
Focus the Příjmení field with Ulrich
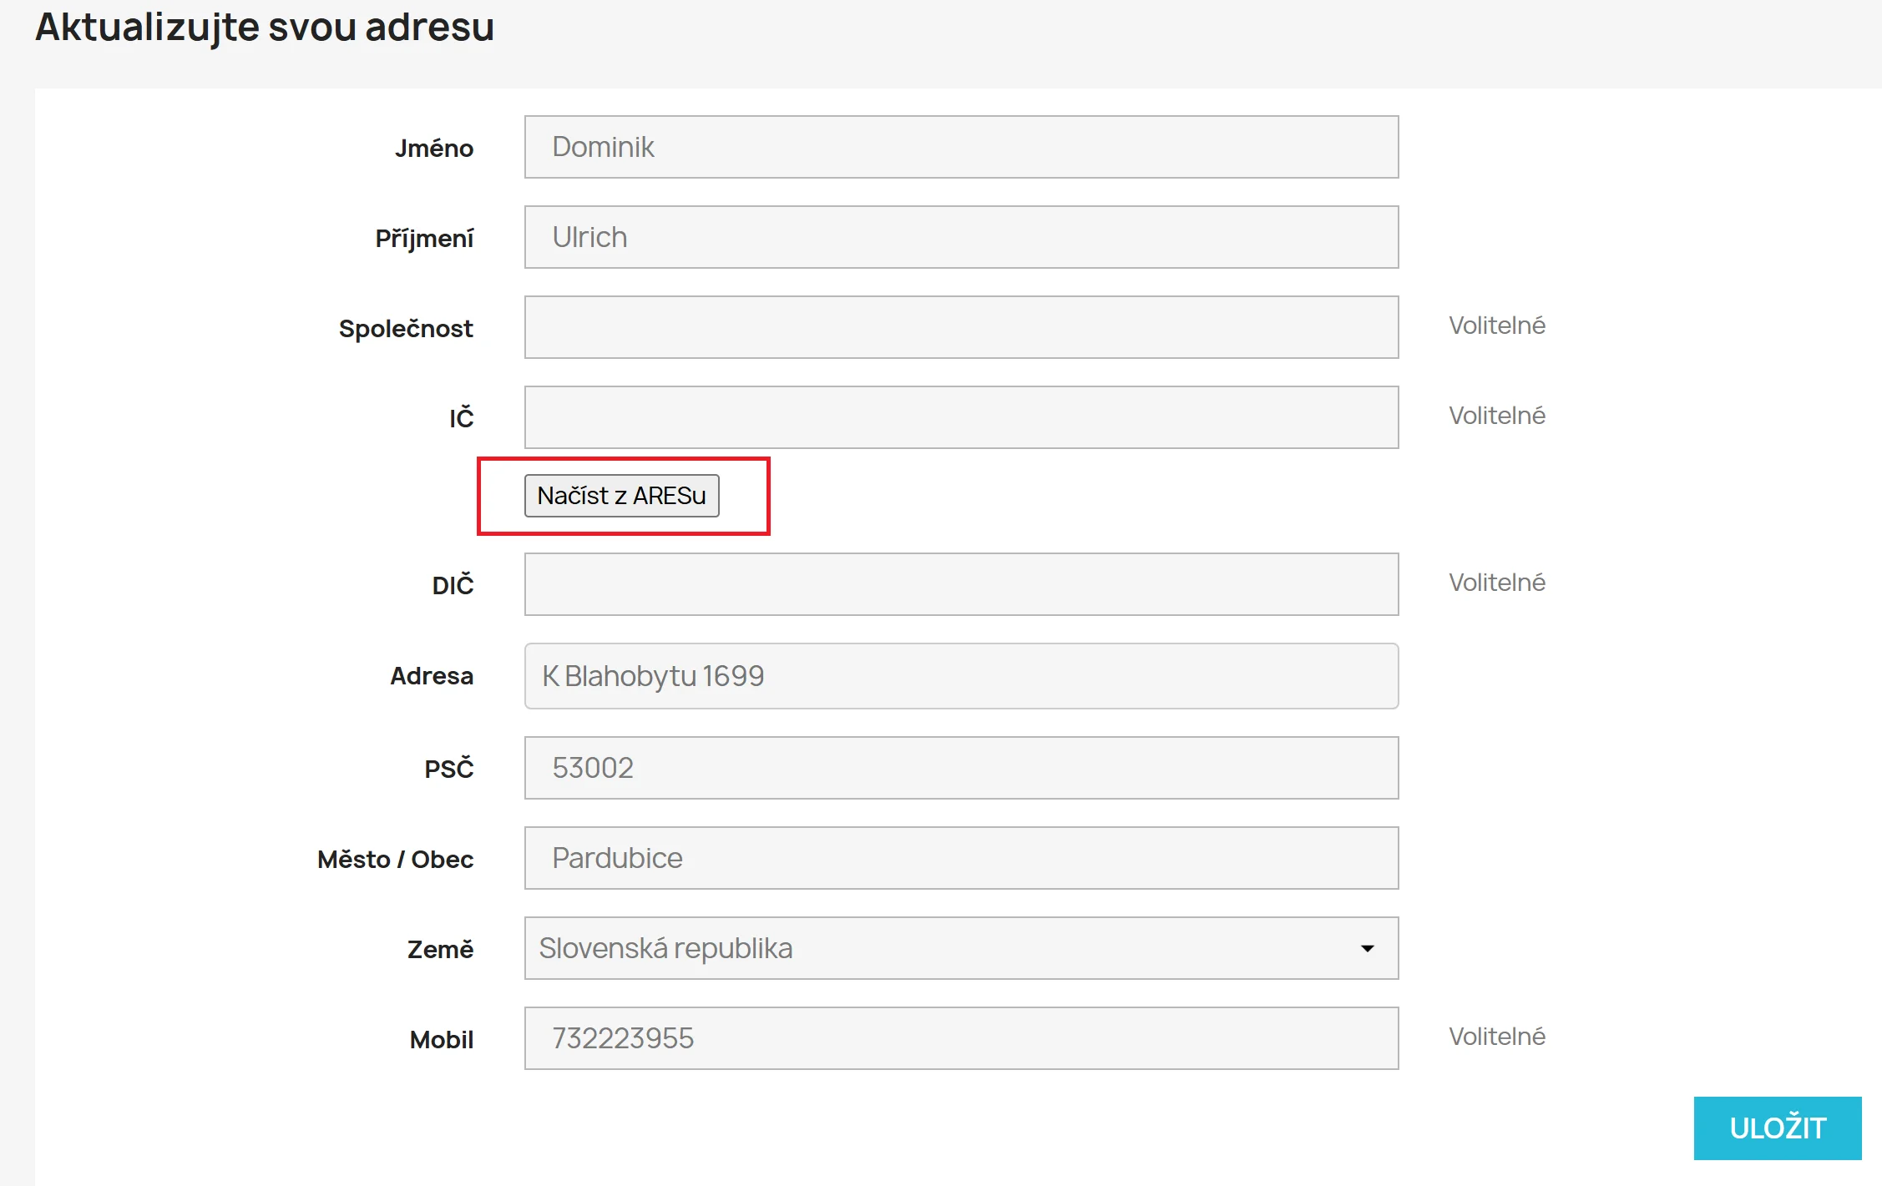[961, 237]
